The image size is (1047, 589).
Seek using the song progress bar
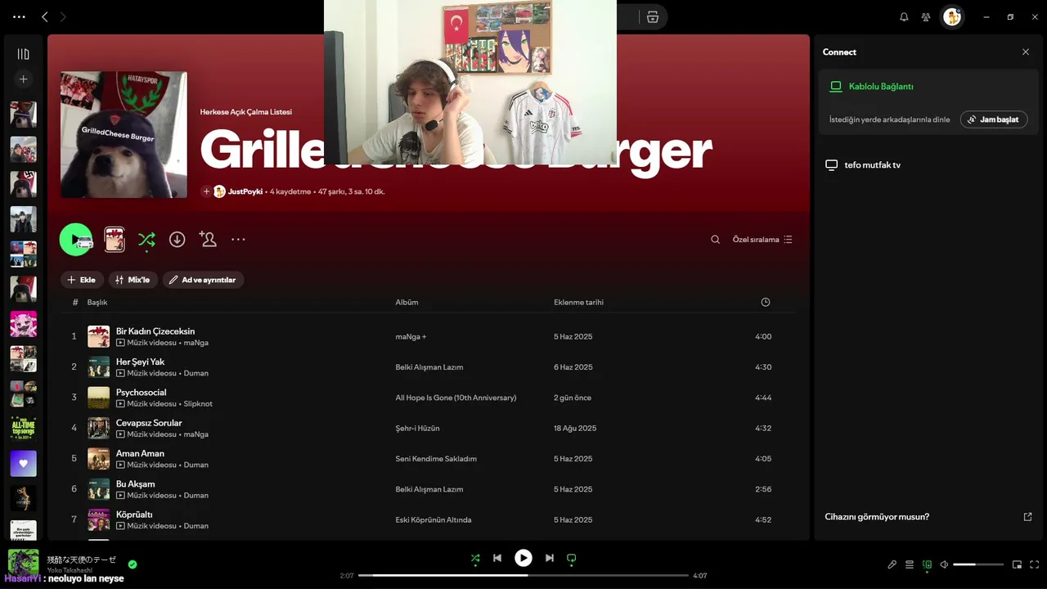click(x=523, y=575)
